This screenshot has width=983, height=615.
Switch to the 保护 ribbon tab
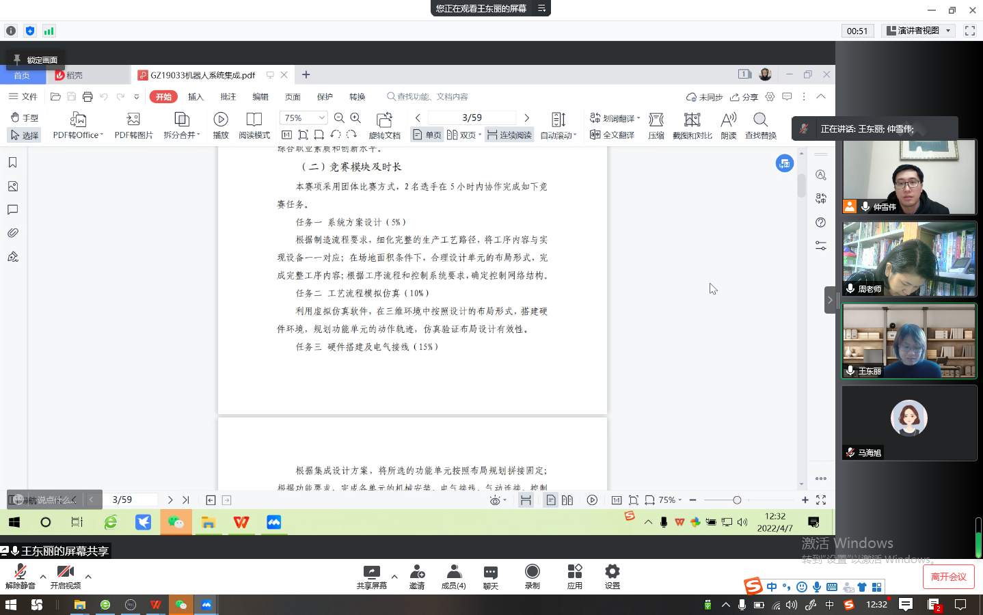point(325,96)
